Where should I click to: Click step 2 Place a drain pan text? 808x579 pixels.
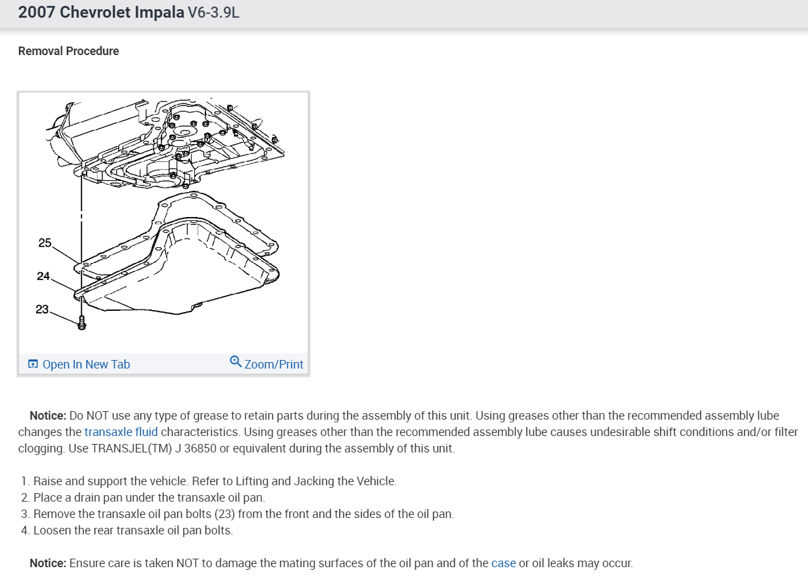coord(143,498)
